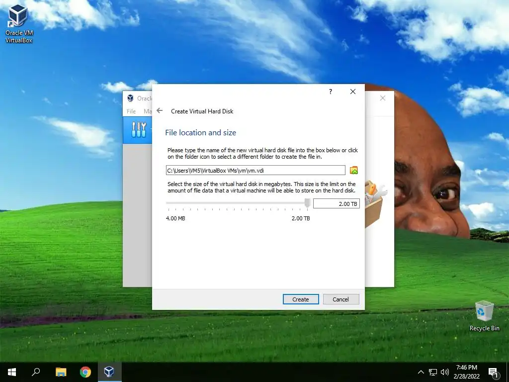Close the background VirtualBox Manager window
The height and width of the screenshot is (382, 509).
(x=383, y=98)
